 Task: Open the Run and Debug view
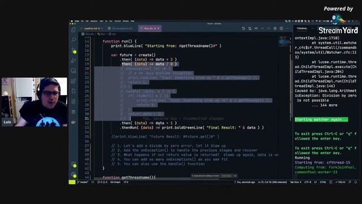pyautogui.click(x=74, y=61)
